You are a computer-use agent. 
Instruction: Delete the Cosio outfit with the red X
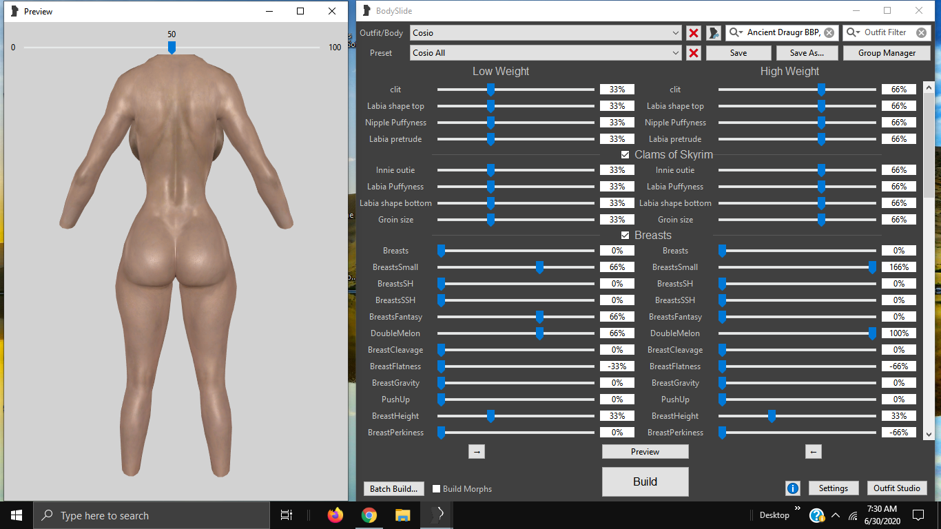point(694,33)
